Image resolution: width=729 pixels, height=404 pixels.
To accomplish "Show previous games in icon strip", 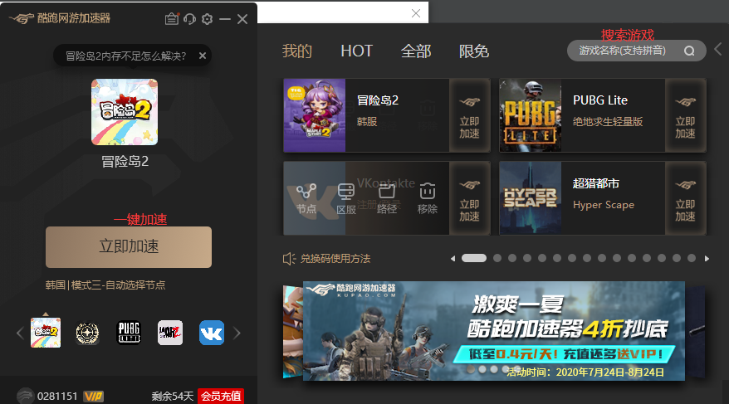I will tap(20, 333).
